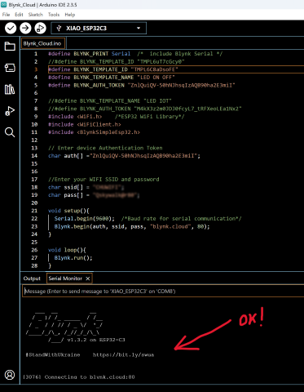Click the https://bit.ly/swua link in the monitor
The width and height of the screenshot is (304, 392).
123,354
